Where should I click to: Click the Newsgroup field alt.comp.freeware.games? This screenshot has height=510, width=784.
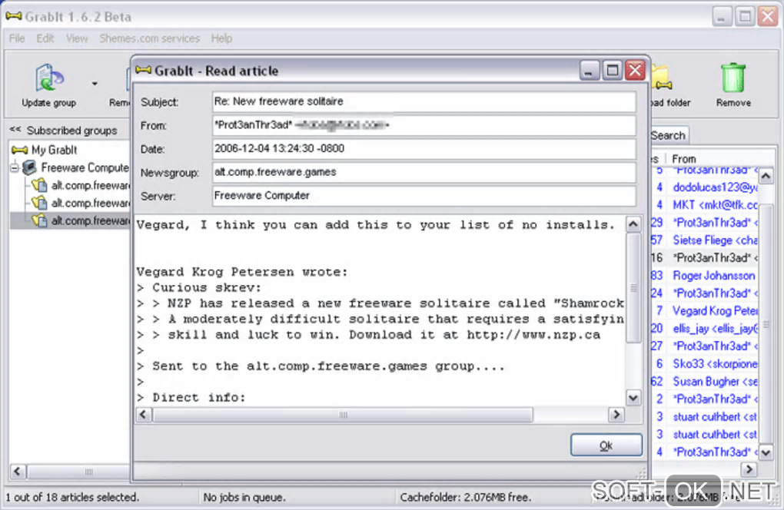[x=424, y=172]
